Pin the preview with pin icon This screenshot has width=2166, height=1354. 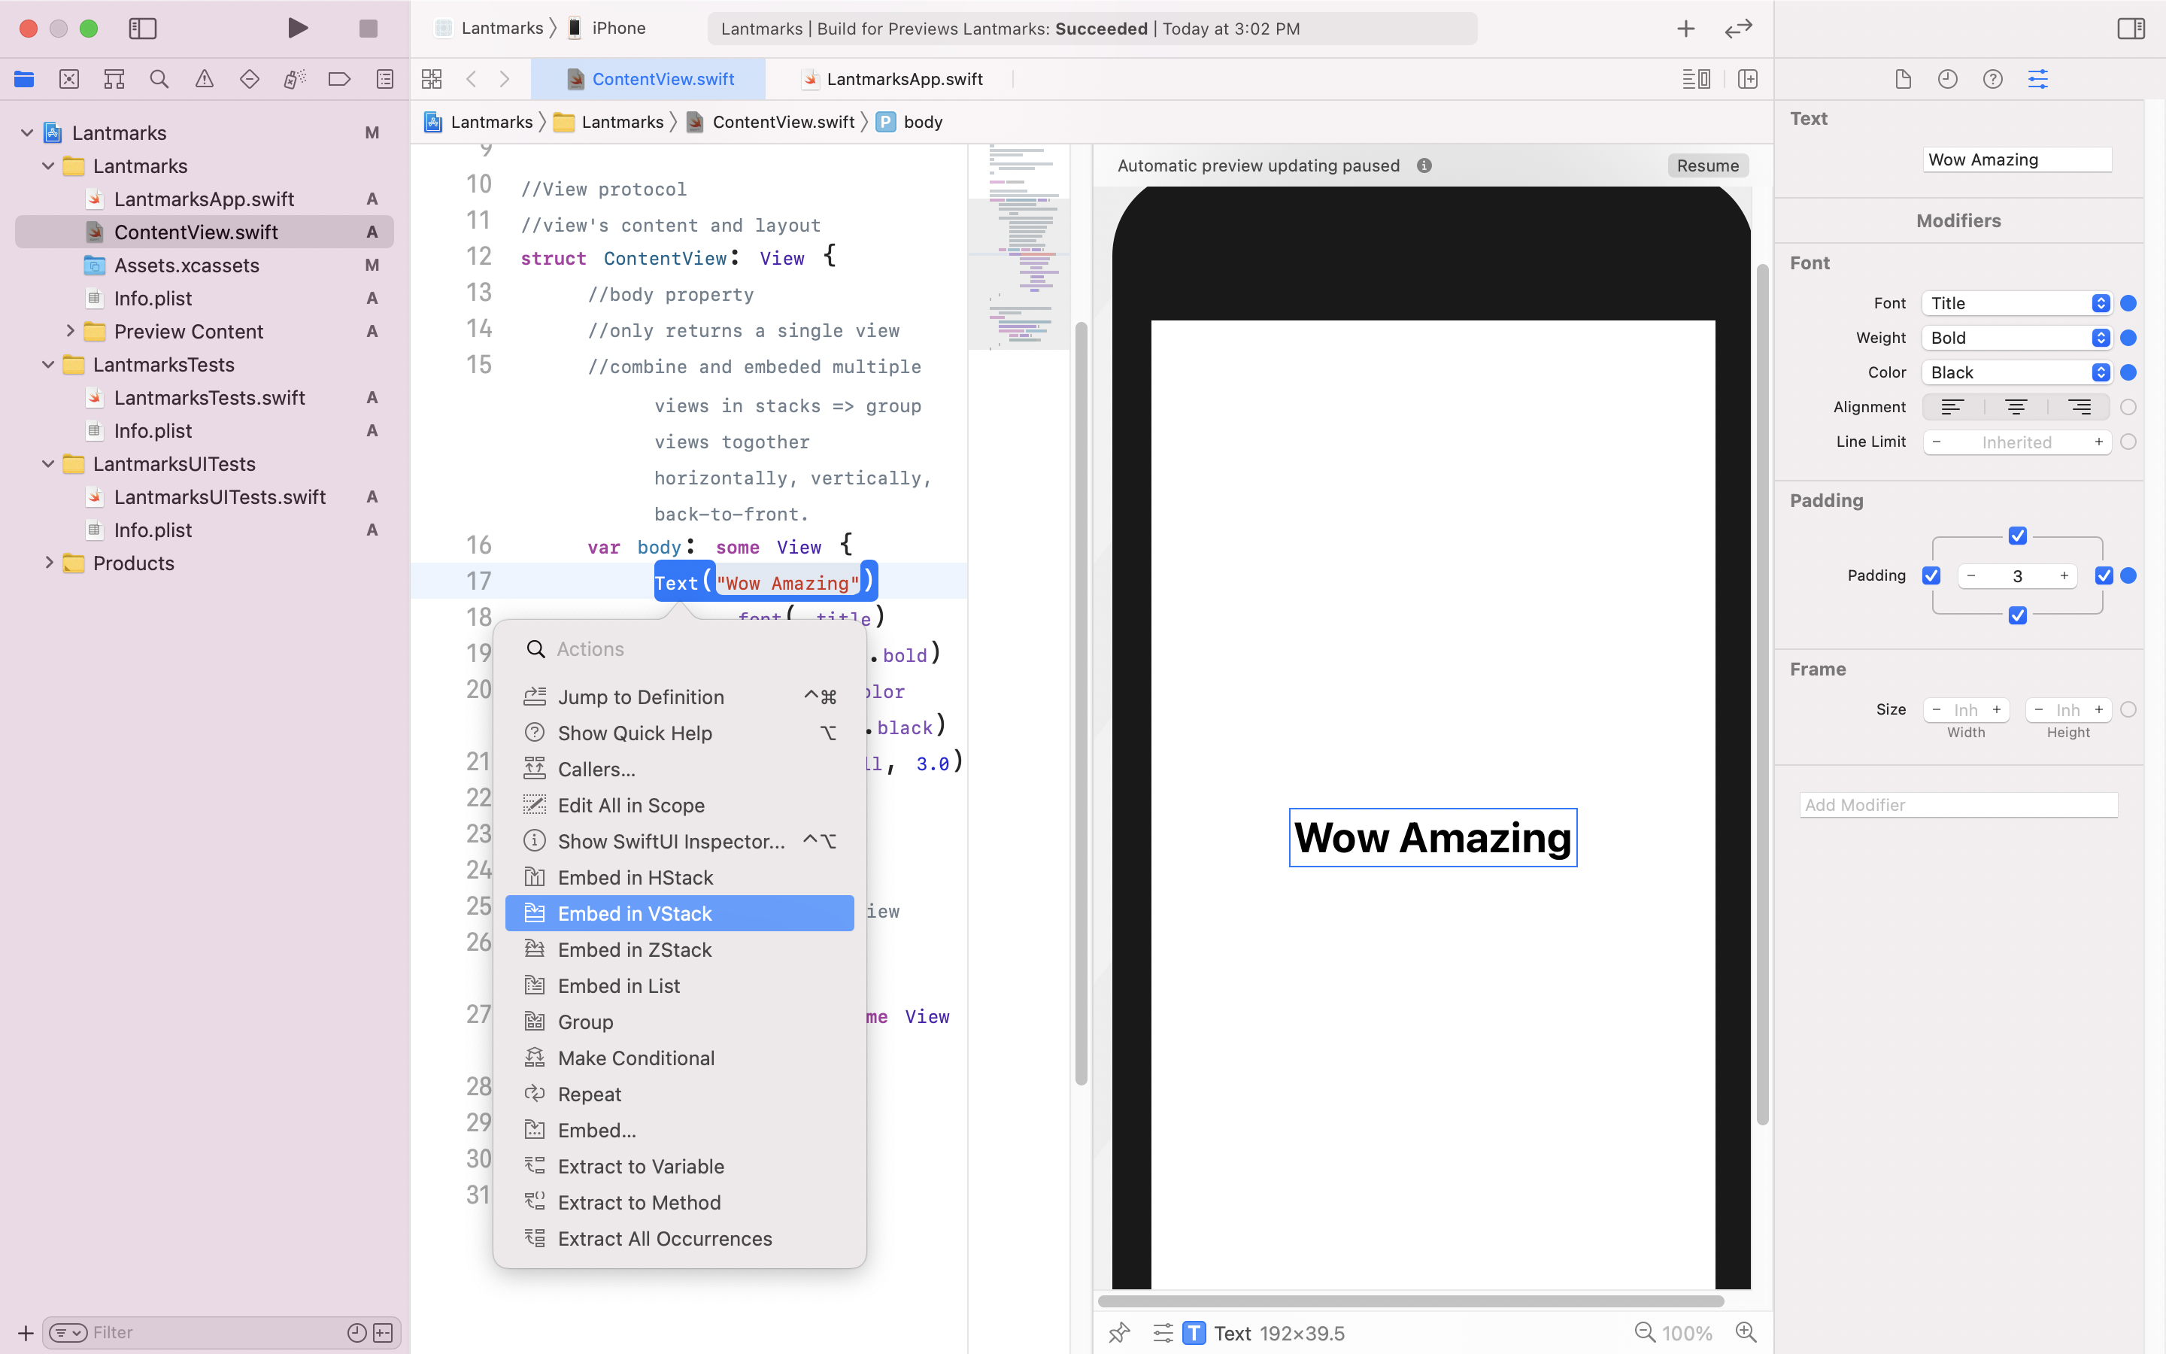pos(1119,1332)
